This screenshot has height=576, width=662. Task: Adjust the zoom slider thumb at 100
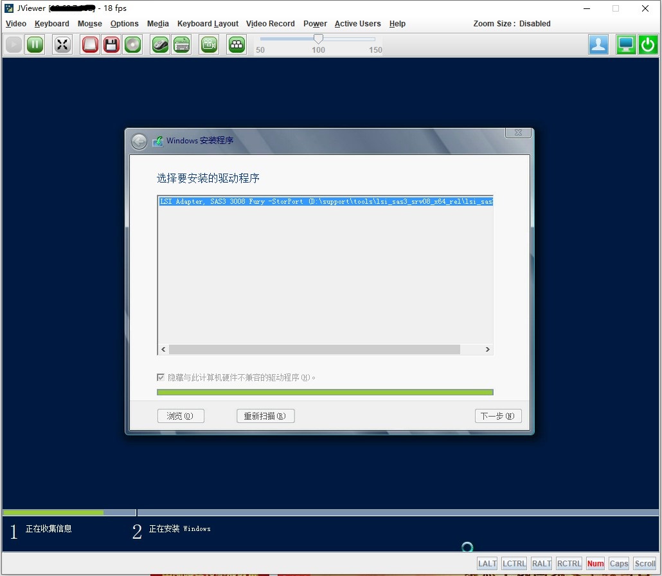318,39
